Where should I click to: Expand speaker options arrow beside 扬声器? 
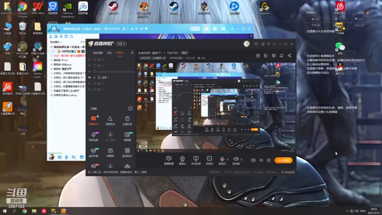[x=242, y=160]
